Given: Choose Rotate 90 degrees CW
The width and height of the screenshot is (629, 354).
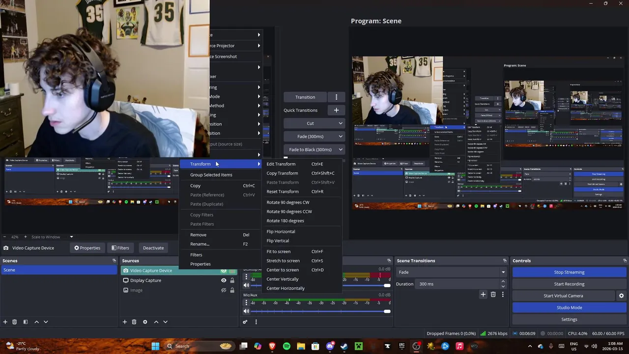Looking at the screenshot, I should tap(288, 203).
